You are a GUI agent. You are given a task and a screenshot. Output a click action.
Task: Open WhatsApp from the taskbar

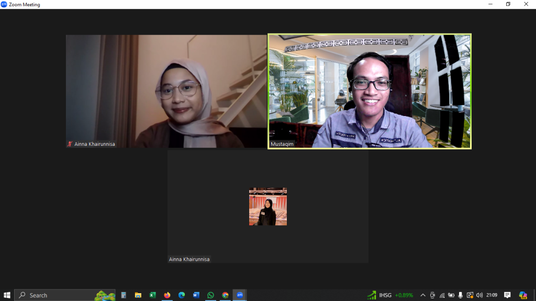pos(210,295)
